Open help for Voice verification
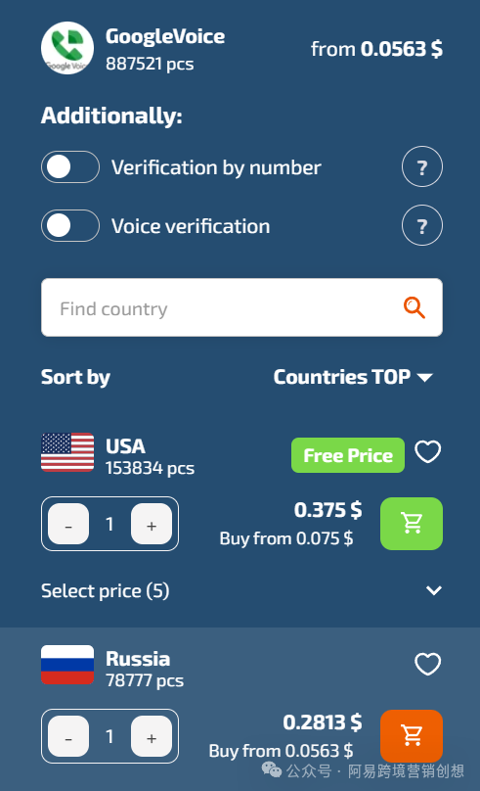 click(422, 225)
